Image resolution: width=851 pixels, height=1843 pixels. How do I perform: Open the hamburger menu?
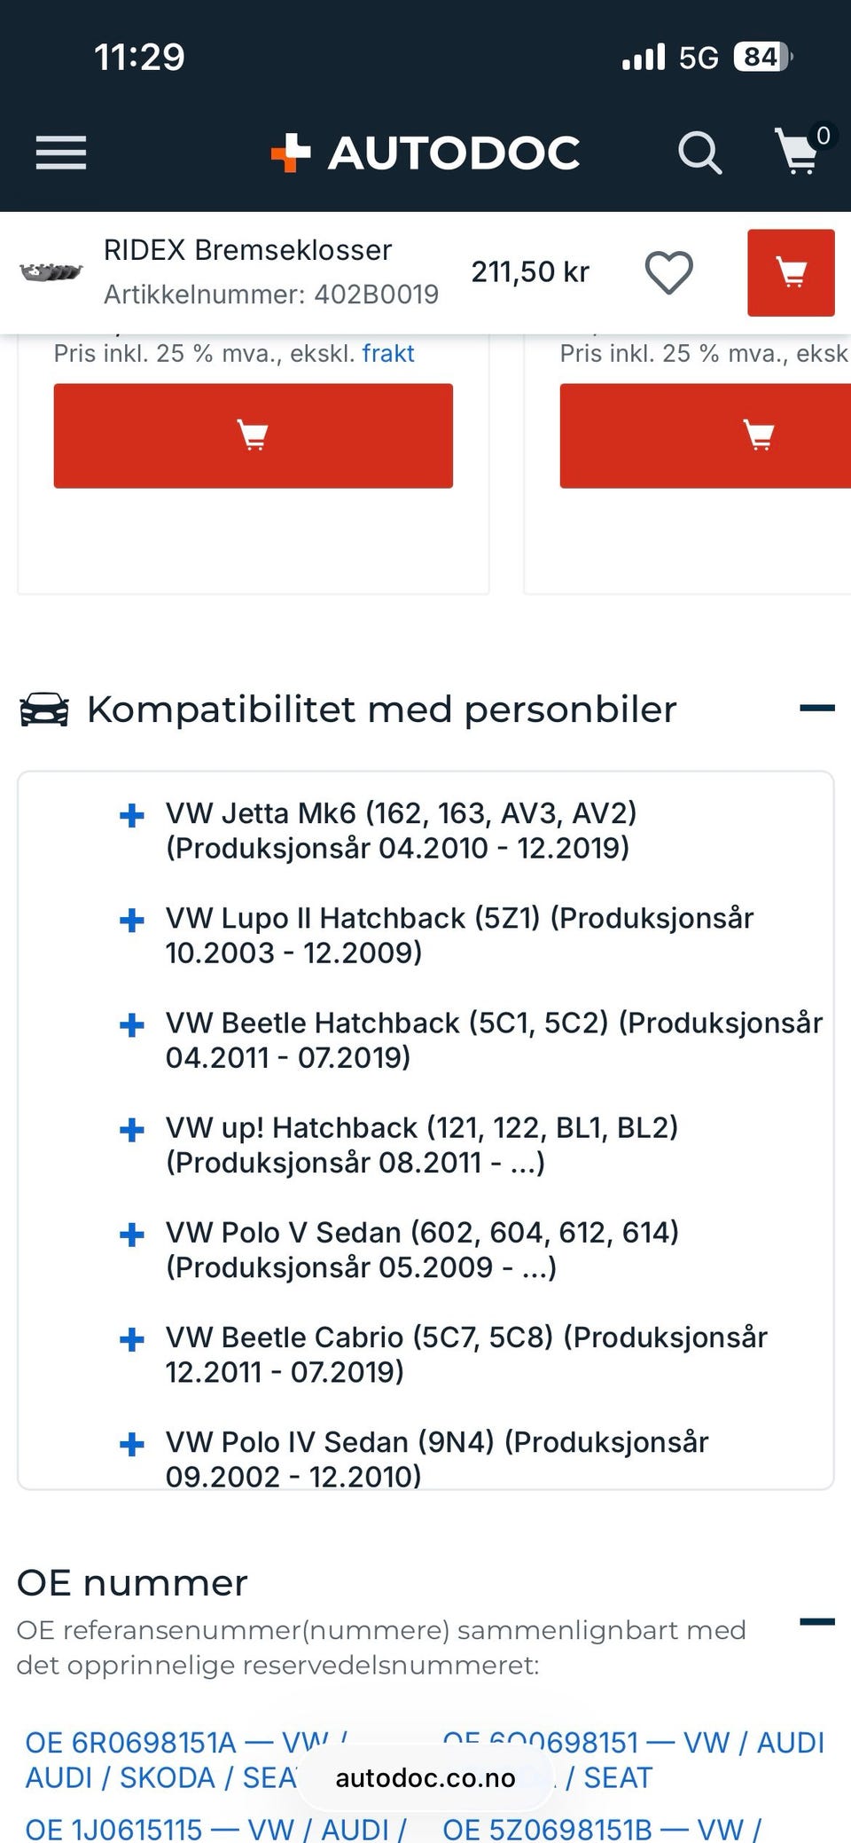click(x=61, y=153)
